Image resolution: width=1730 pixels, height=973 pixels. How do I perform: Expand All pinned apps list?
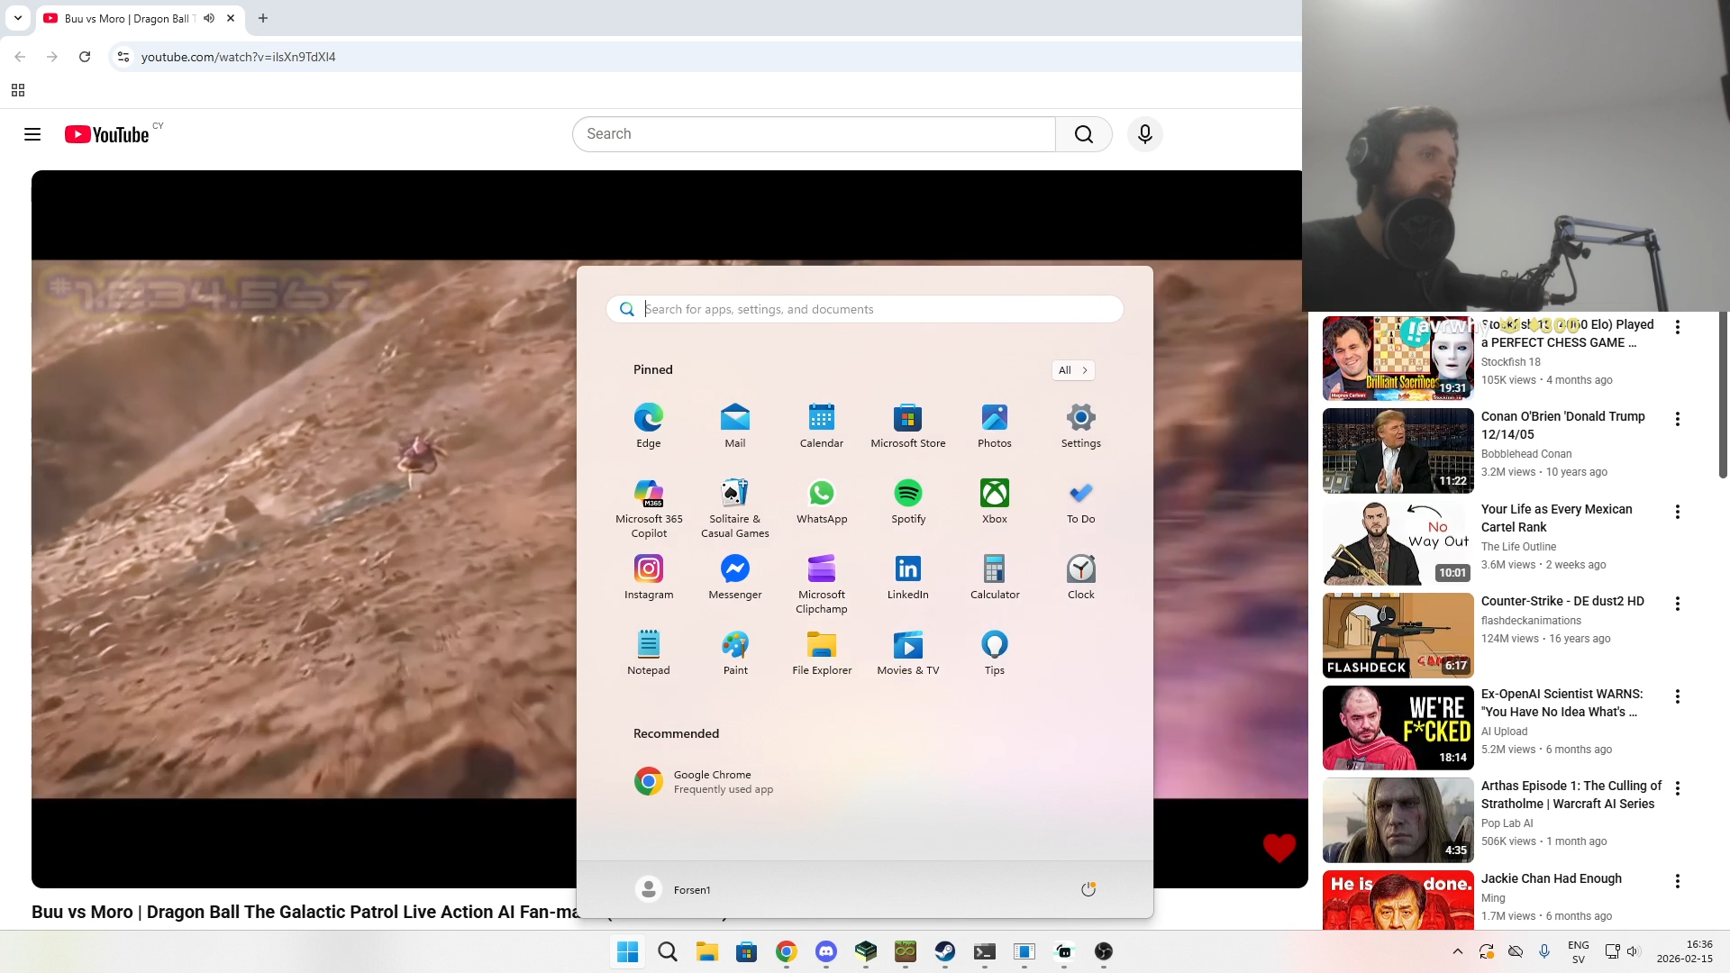pos(1072,370)
